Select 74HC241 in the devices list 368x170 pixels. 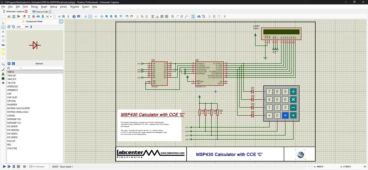click(35, 76)
